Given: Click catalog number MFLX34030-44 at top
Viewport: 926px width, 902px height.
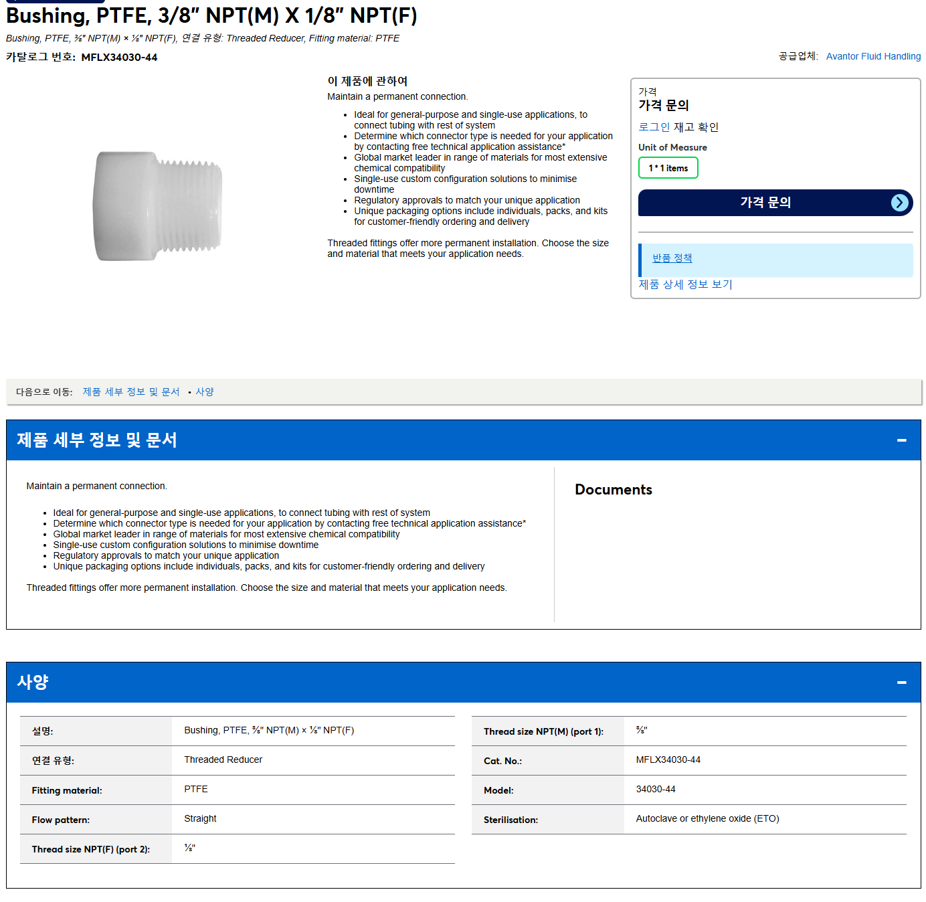Looking at the screenshot, I should tap(119, 58).
